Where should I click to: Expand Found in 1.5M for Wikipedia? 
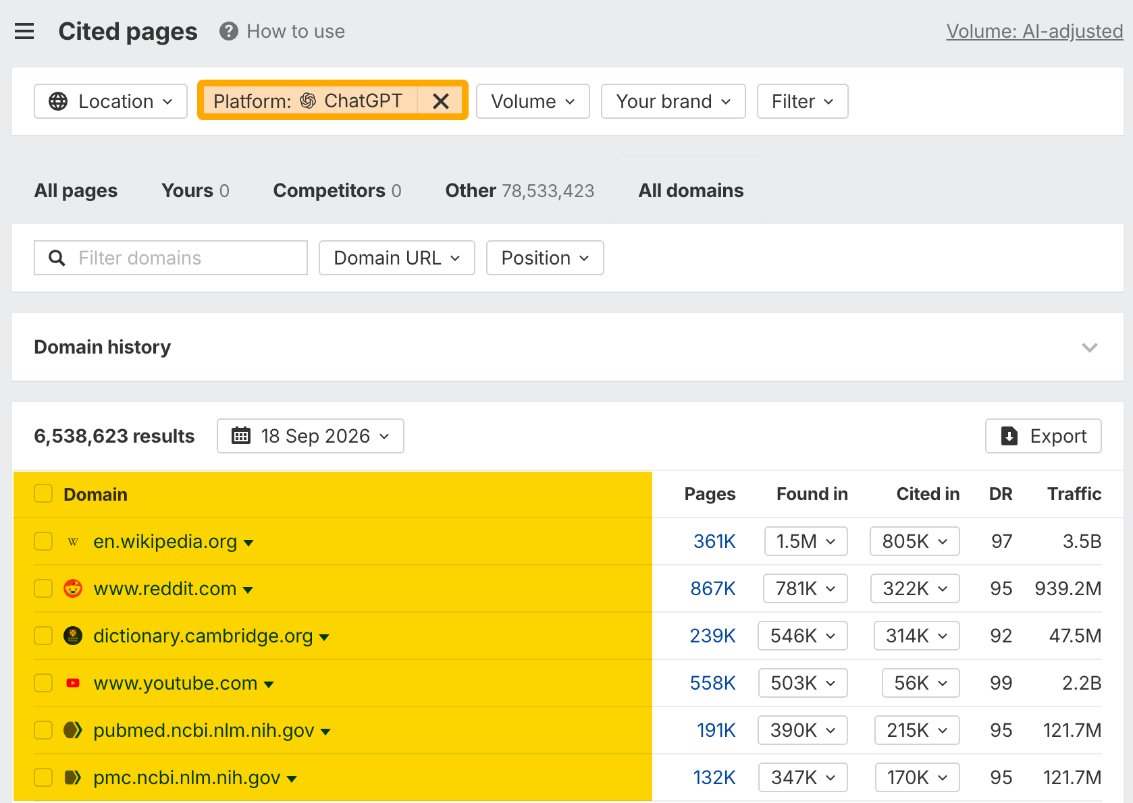tap(806, 541)
